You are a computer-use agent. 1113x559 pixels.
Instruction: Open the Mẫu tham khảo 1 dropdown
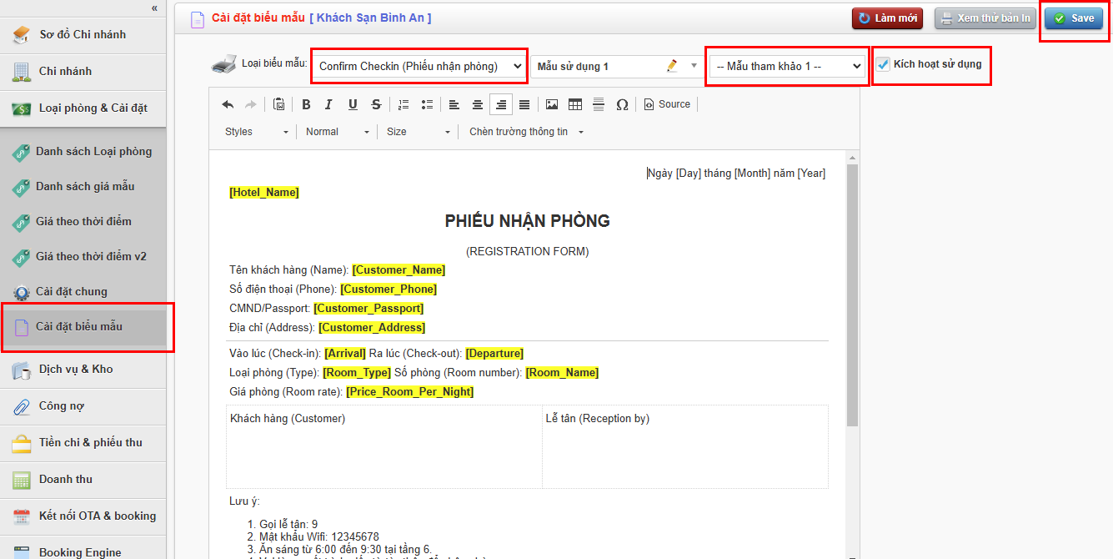point(788,66)
